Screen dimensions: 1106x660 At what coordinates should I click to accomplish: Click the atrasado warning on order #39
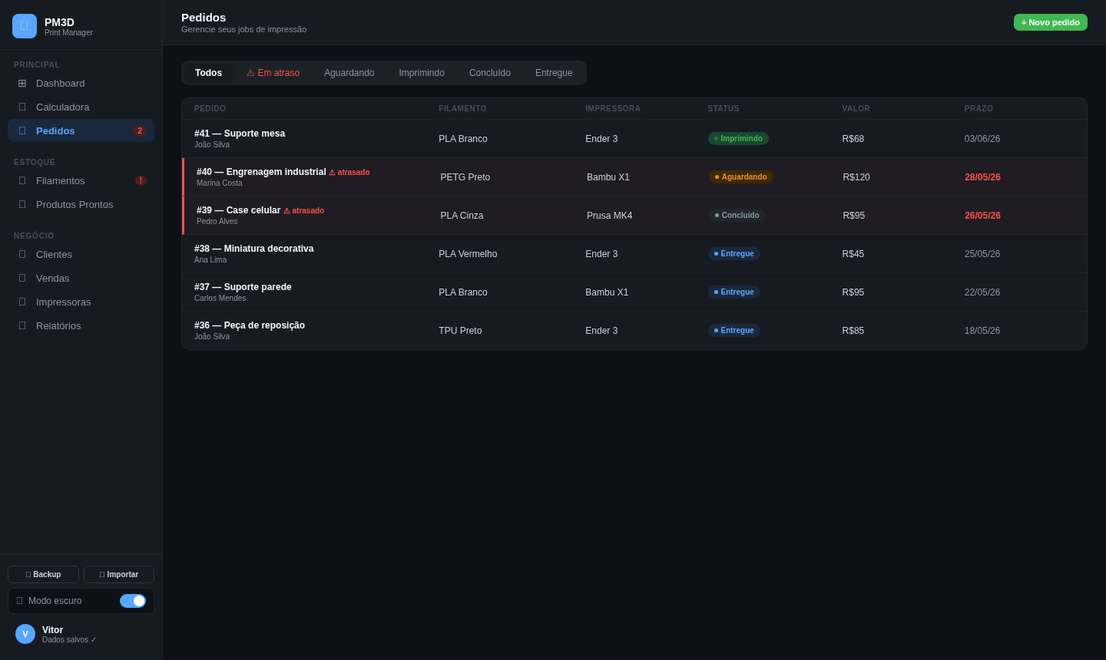click(x=303, y=211)
